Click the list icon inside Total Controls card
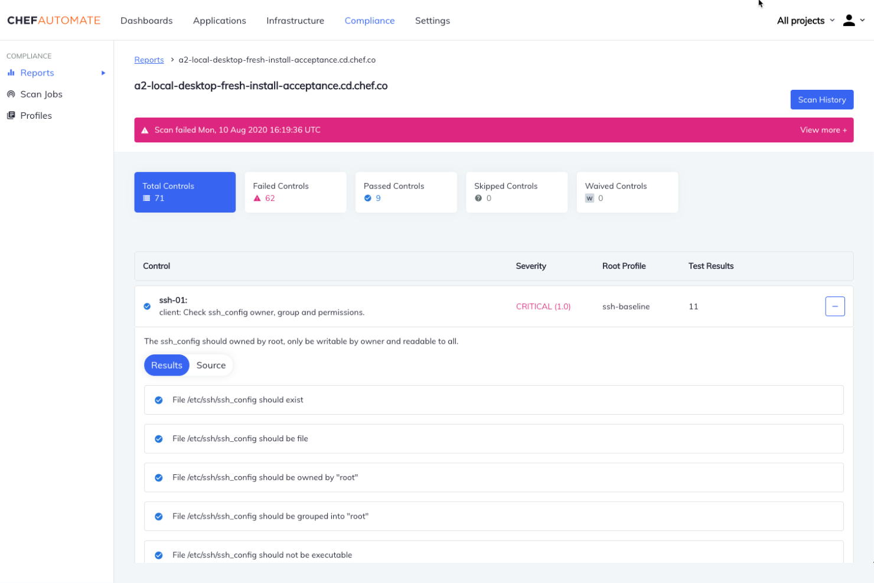This screenshot has width=874, height=583. point(148,198)
